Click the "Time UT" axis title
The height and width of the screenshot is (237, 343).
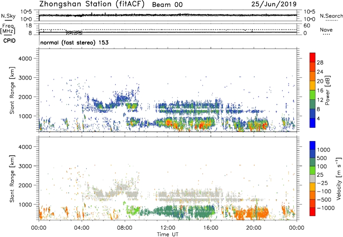(x=168, y=234)
